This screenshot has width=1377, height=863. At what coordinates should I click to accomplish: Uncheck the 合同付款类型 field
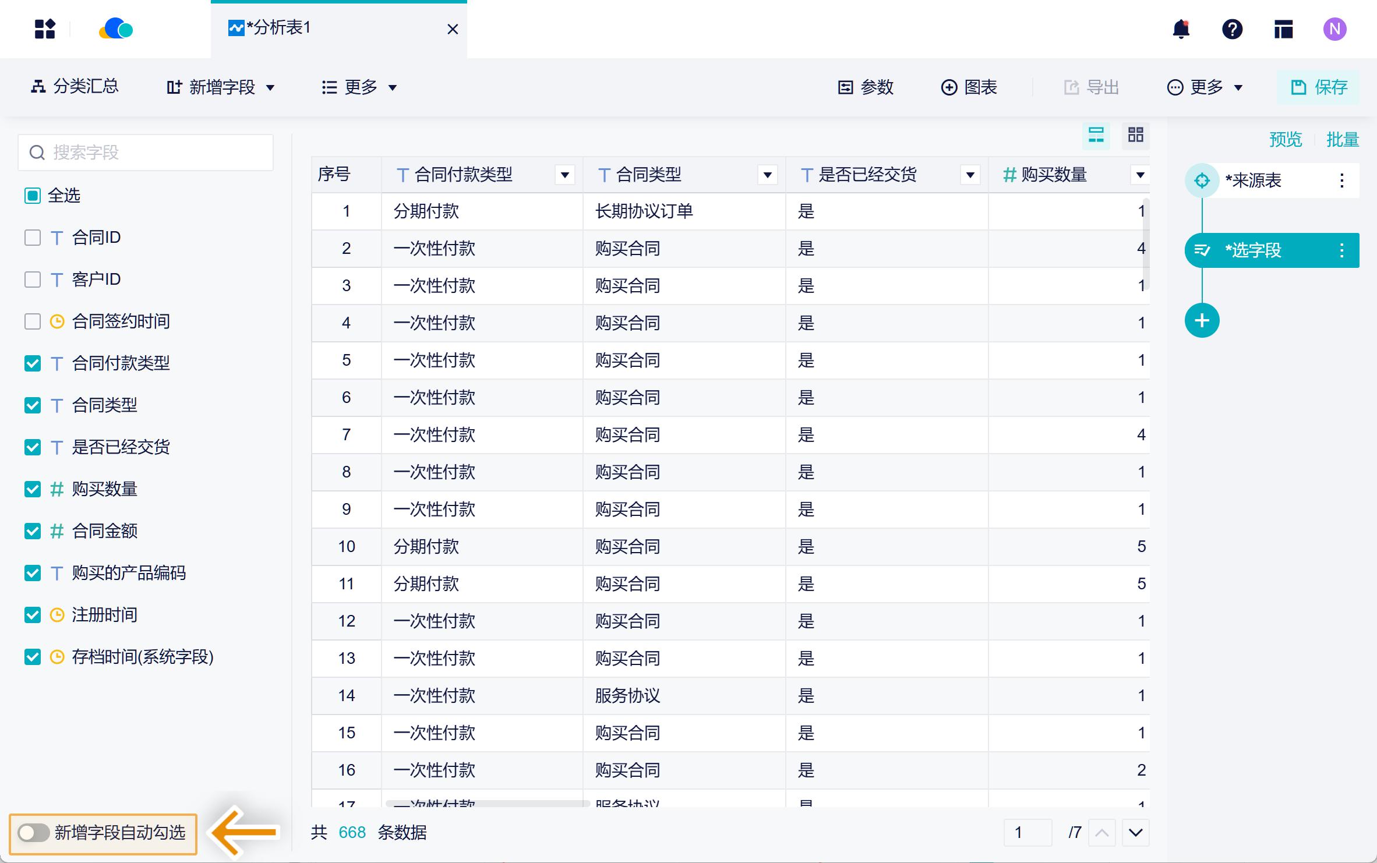click(x=32, y=363)
